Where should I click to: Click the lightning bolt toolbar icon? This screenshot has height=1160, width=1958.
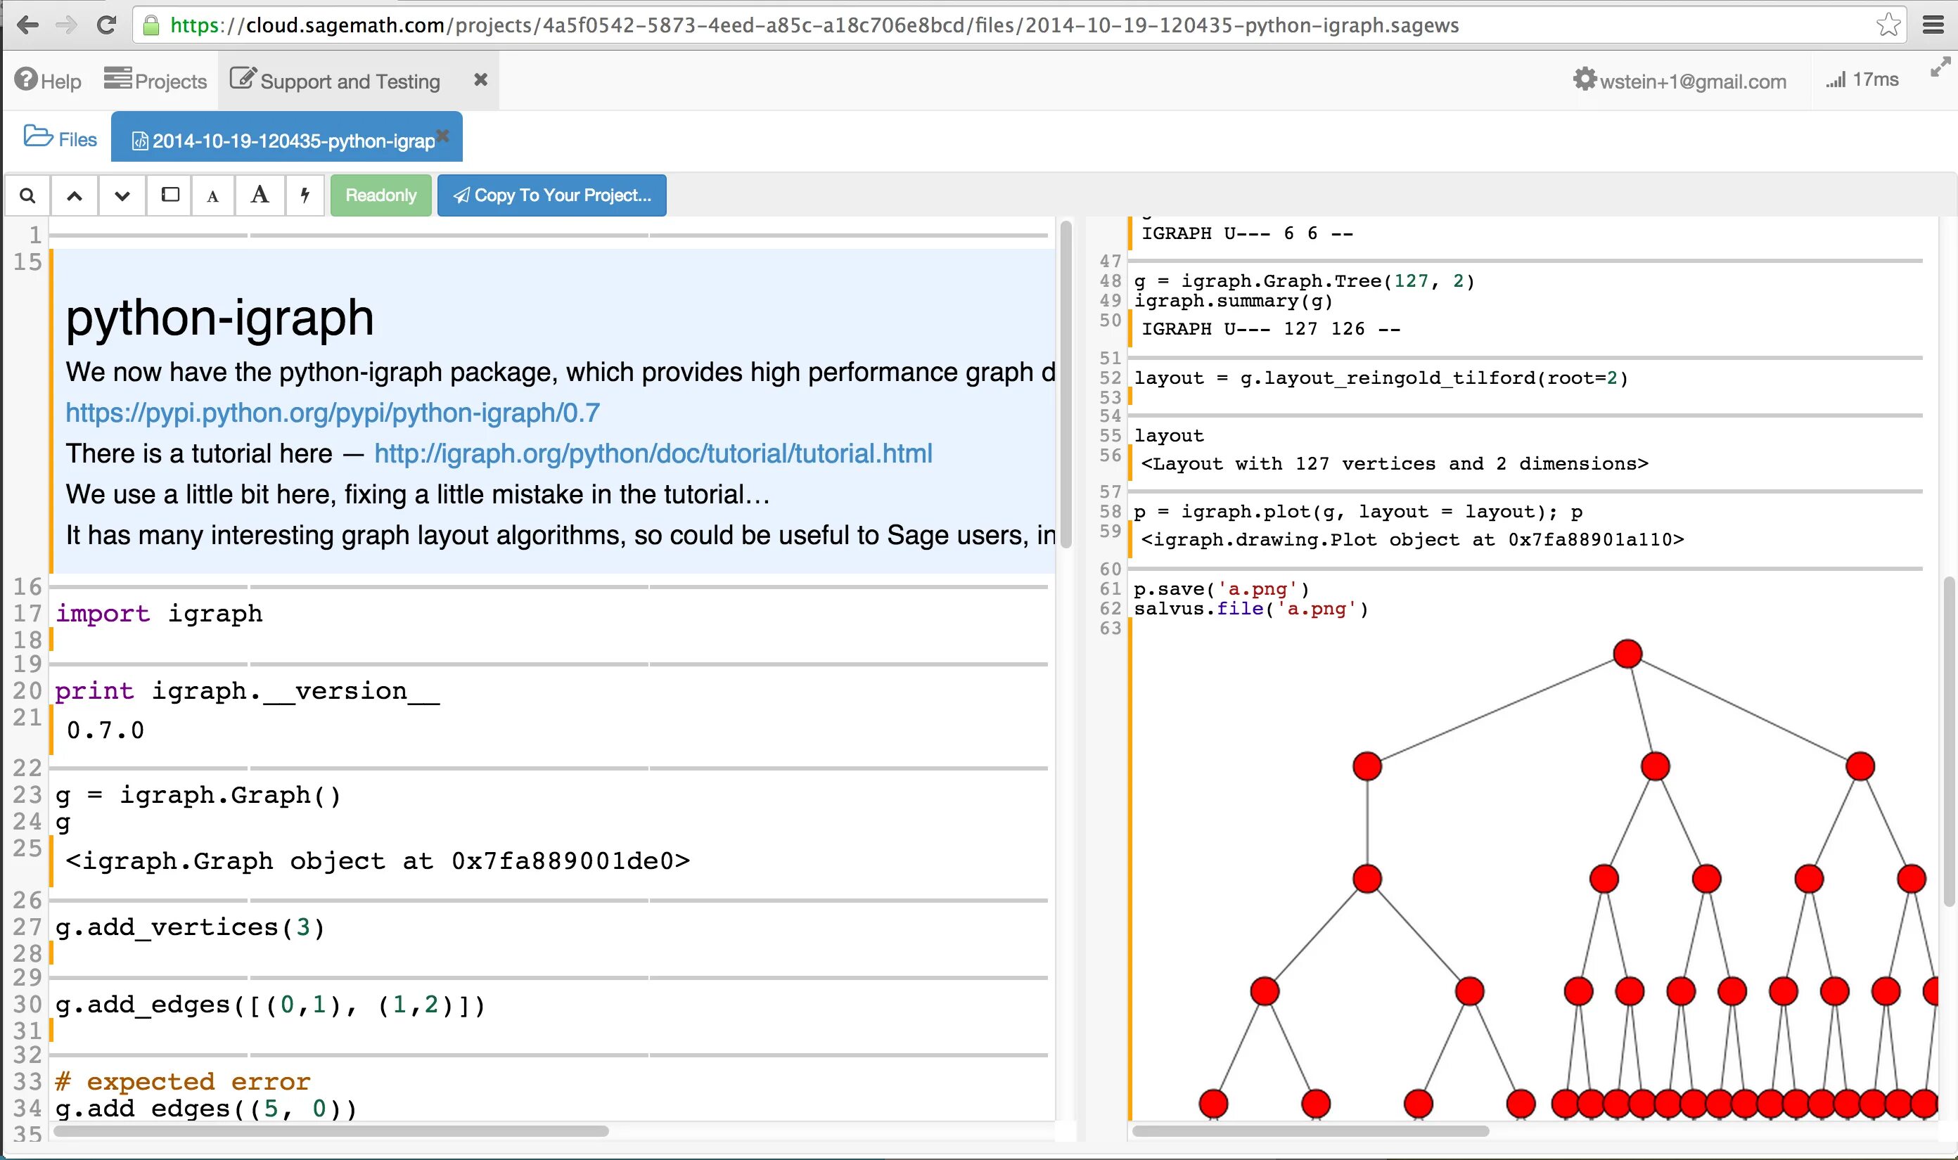(x=305, y=195)
